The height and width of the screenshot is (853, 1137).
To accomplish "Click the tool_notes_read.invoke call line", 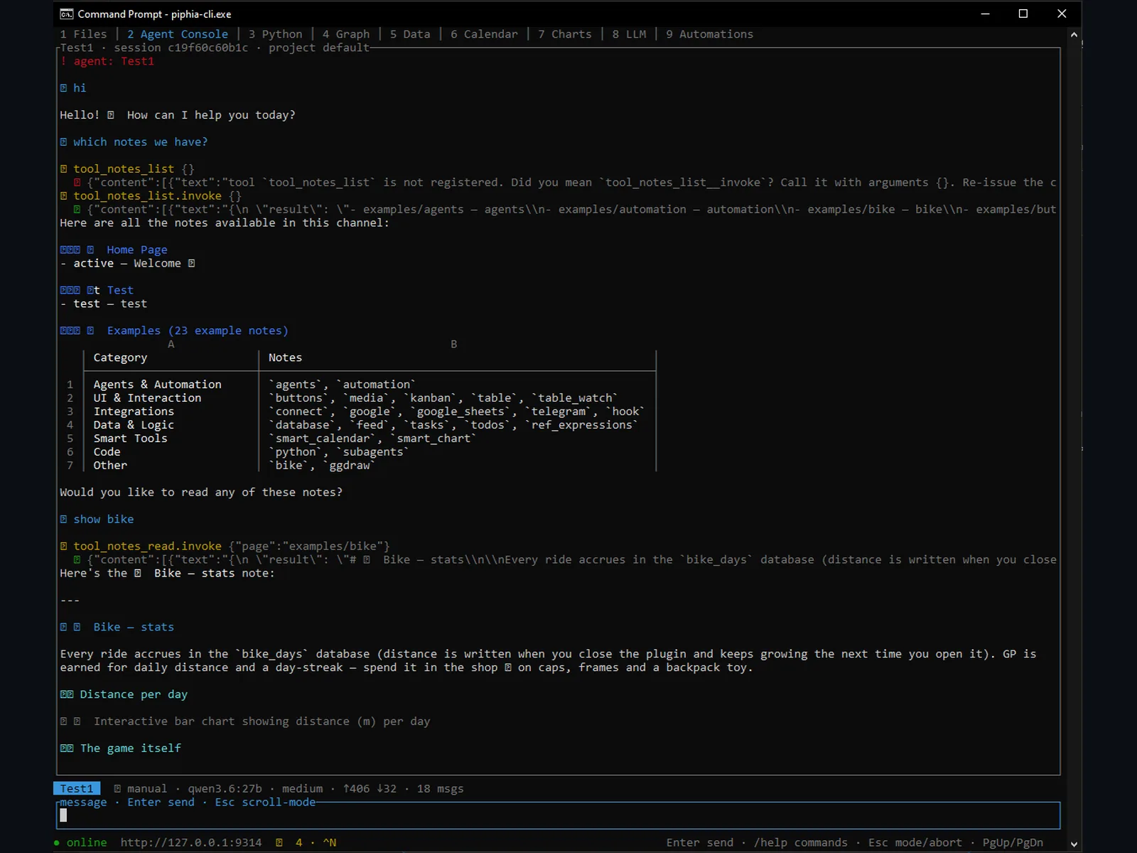I will tap(225, 546).
